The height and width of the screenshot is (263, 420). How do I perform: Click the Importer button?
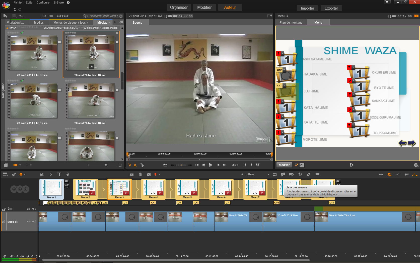point(307,8)
